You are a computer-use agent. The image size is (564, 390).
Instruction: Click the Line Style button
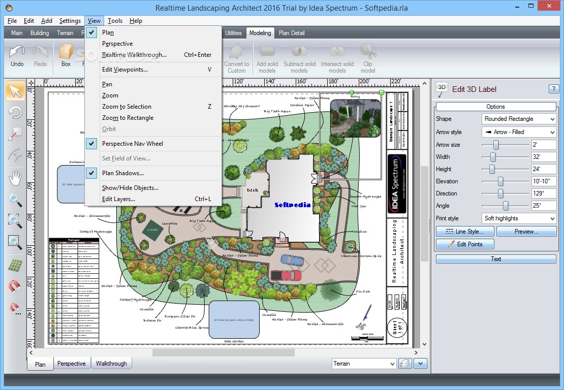point(465,232)
